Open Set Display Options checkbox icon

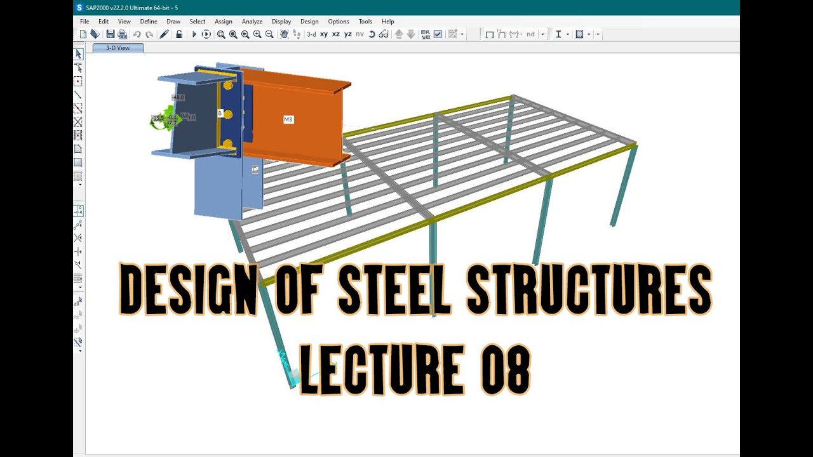438,34
